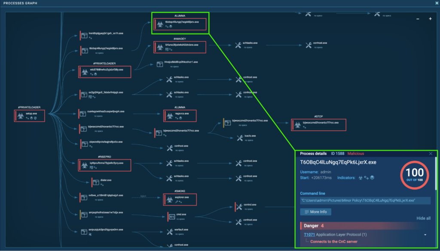This screenshot has width=440, height=251.
Task: Select the #RISEPRO malicious process node
Action: pos(104,165)
